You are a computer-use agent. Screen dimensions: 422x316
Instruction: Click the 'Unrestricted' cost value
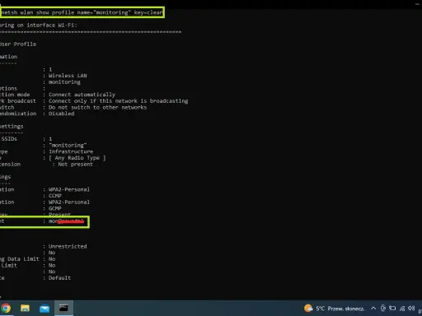(x=68, y=246)
